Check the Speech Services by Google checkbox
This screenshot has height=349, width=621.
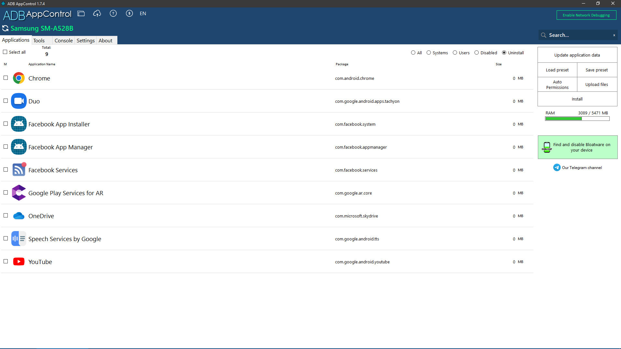(5, 238)
